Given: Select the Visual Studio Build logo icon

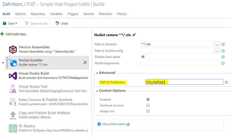Looking at the screenshot, I should 13,76.
